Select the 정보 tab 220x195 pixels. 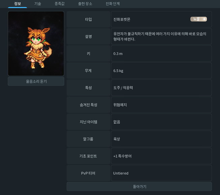17,4
